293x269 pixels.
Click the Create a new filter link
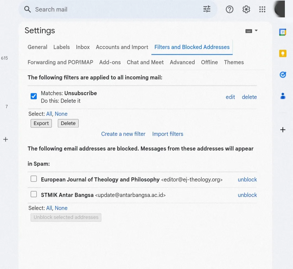pyautogui.click(x=123, y=134)
